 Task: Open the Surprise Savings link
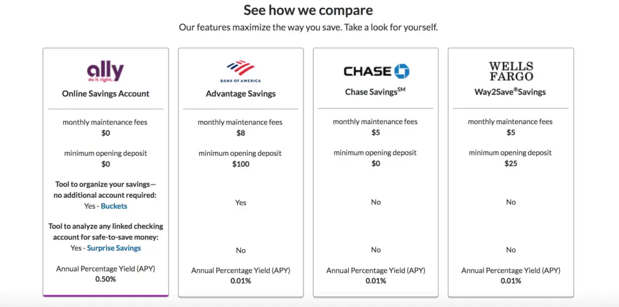tap(114, 248)
